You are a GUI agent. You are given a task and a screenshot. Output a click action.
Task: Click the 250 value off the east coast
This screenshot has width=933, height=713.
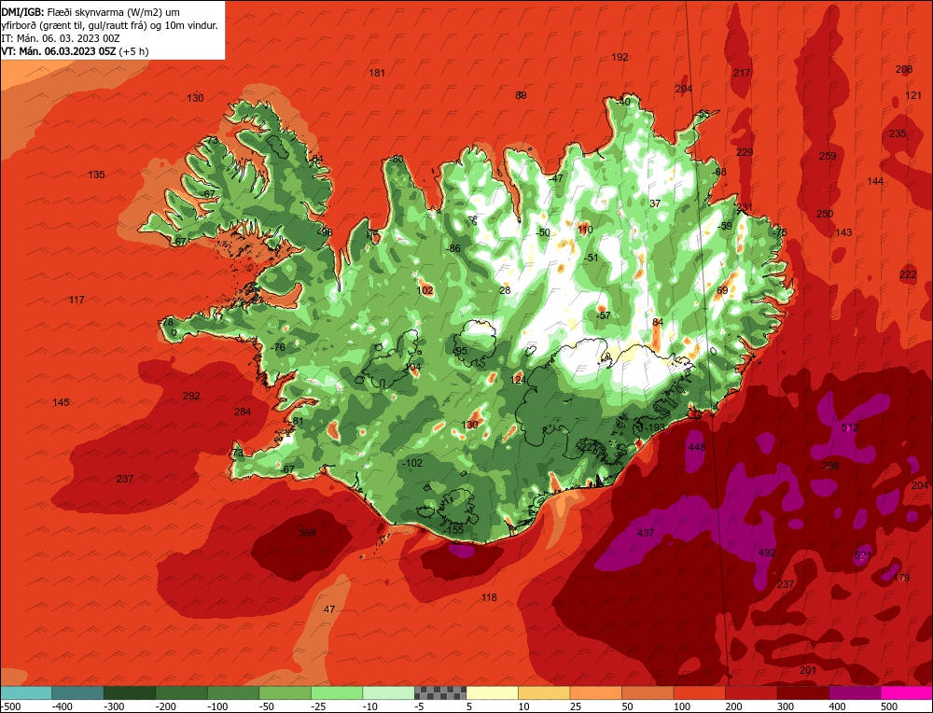coord(825,214)
